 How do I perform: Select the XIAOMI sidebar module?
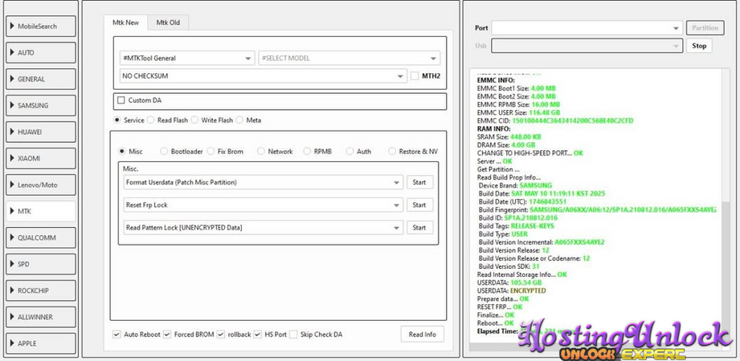(40, 158)
